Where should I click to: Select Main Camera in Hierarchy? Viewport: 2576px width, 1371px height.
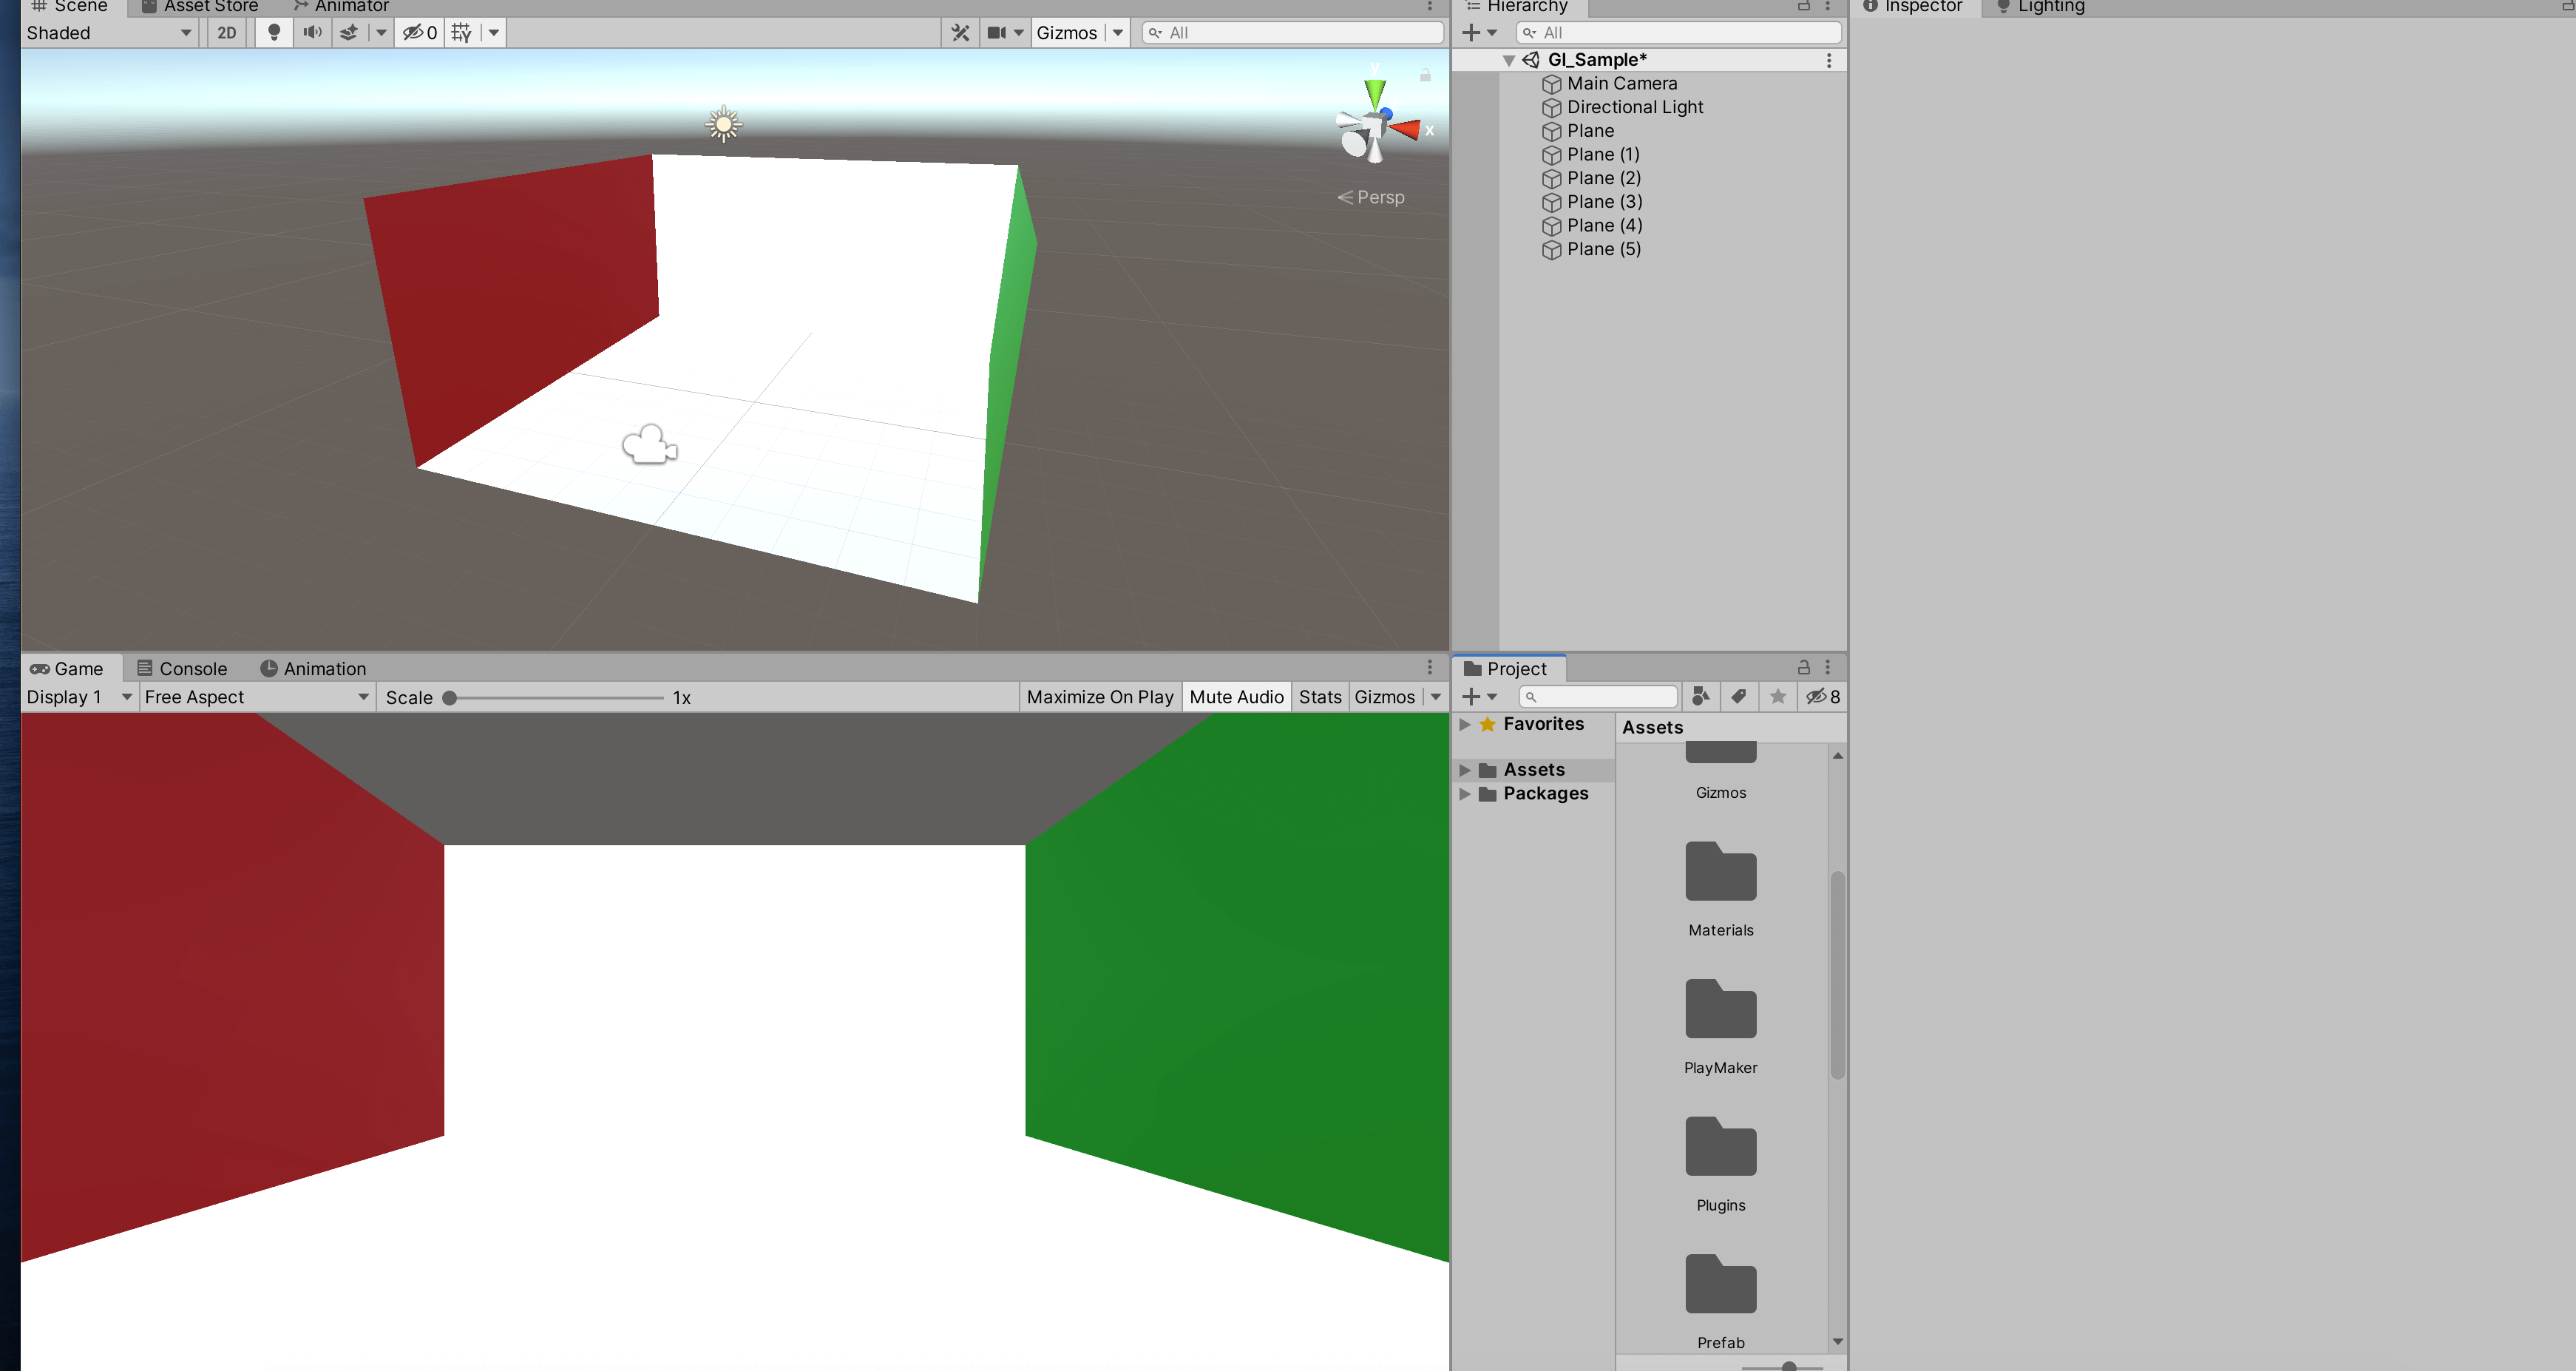[1621, 83]
